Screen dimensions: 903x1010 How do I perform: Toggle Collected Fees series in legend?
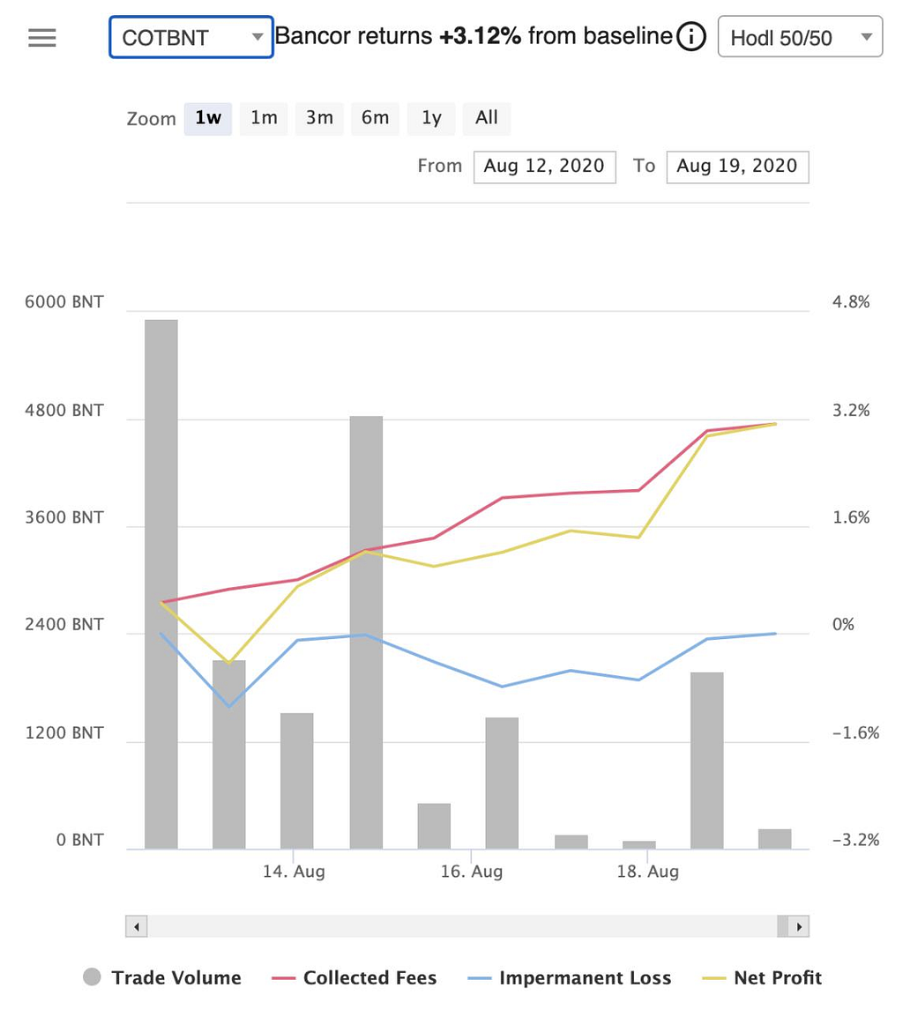click(x=354, y=977)
